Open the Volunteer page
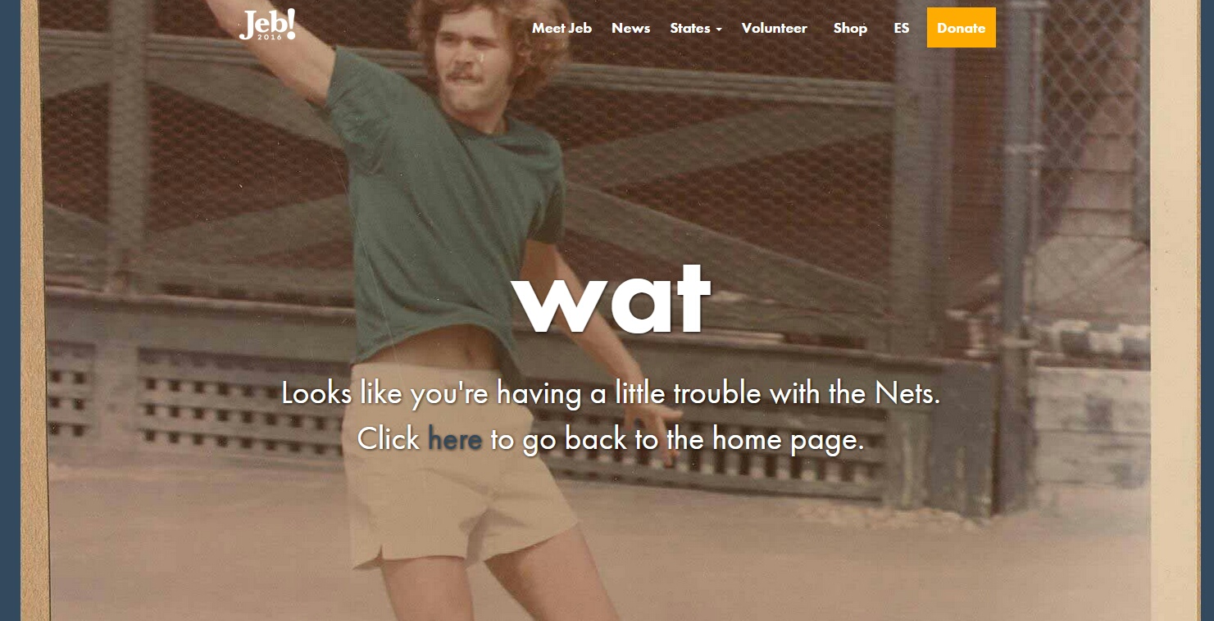The width and height of the screenshot is (1214, 621). [774, 28]
